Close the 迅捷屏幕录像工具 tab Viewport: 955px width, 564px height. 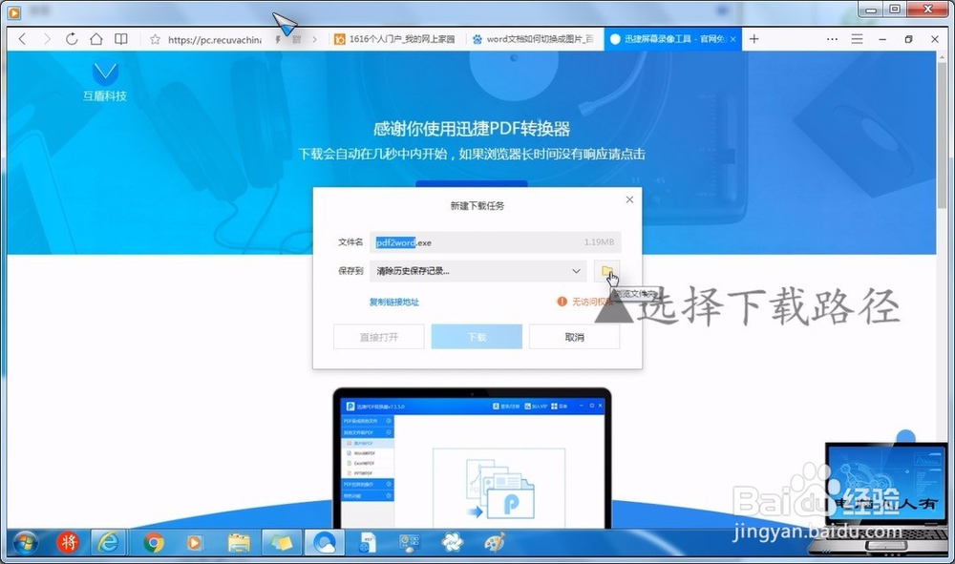click(732, 39)
